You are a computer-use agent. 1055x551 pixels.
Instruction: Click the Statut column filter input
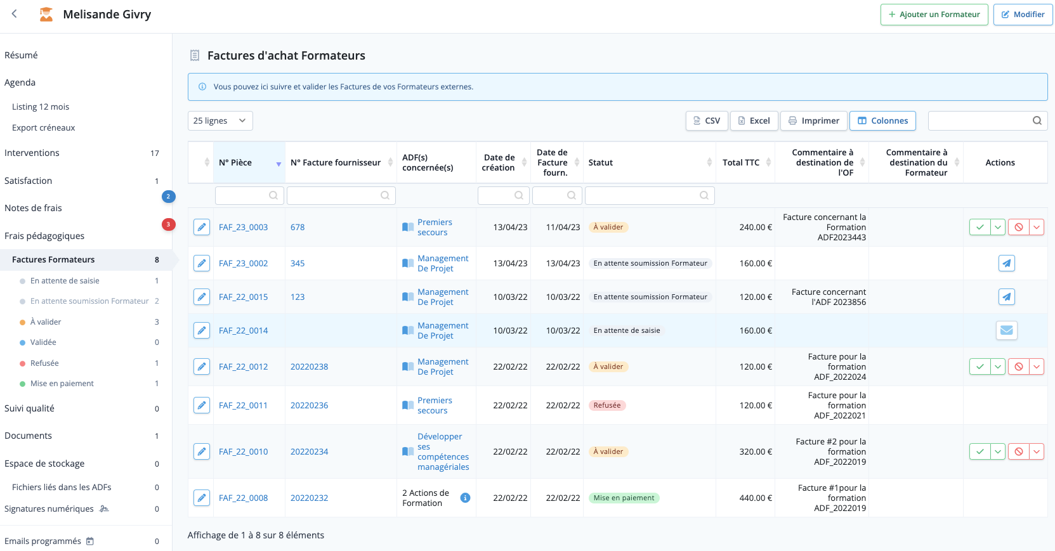650,195
